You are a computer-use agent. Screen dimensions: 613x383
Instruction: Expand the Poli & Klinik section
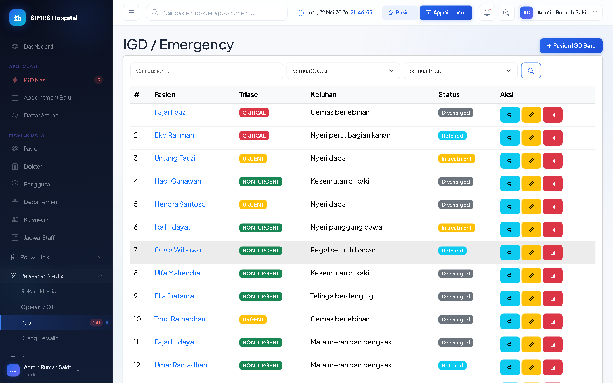tap(56, 257)
